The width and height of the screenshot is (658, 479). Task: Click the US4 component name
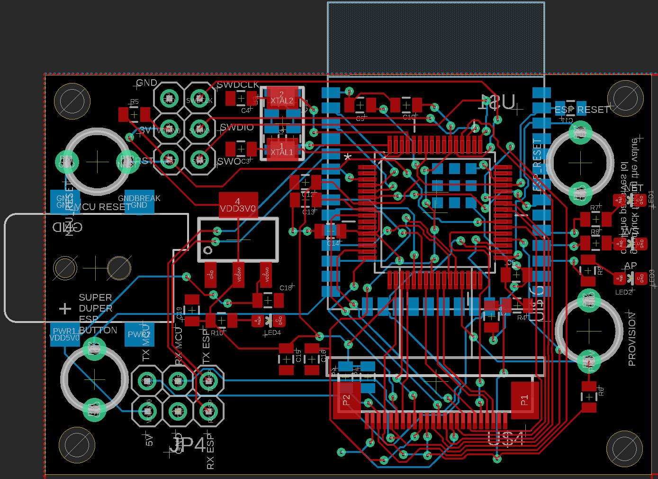tap(505, 438)
